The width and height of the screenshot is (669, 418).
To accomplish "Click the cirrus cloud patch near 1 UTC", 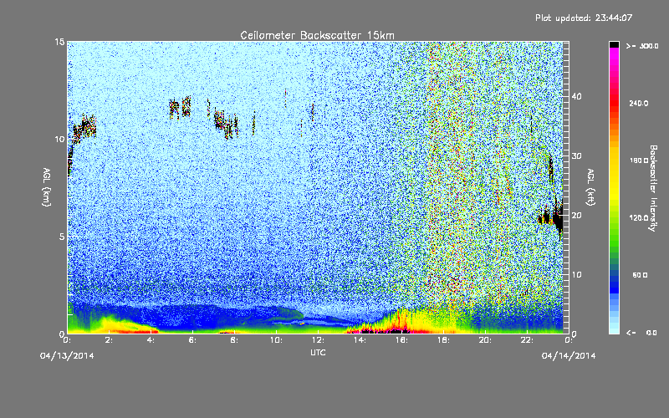I will [x=84, y=128].
